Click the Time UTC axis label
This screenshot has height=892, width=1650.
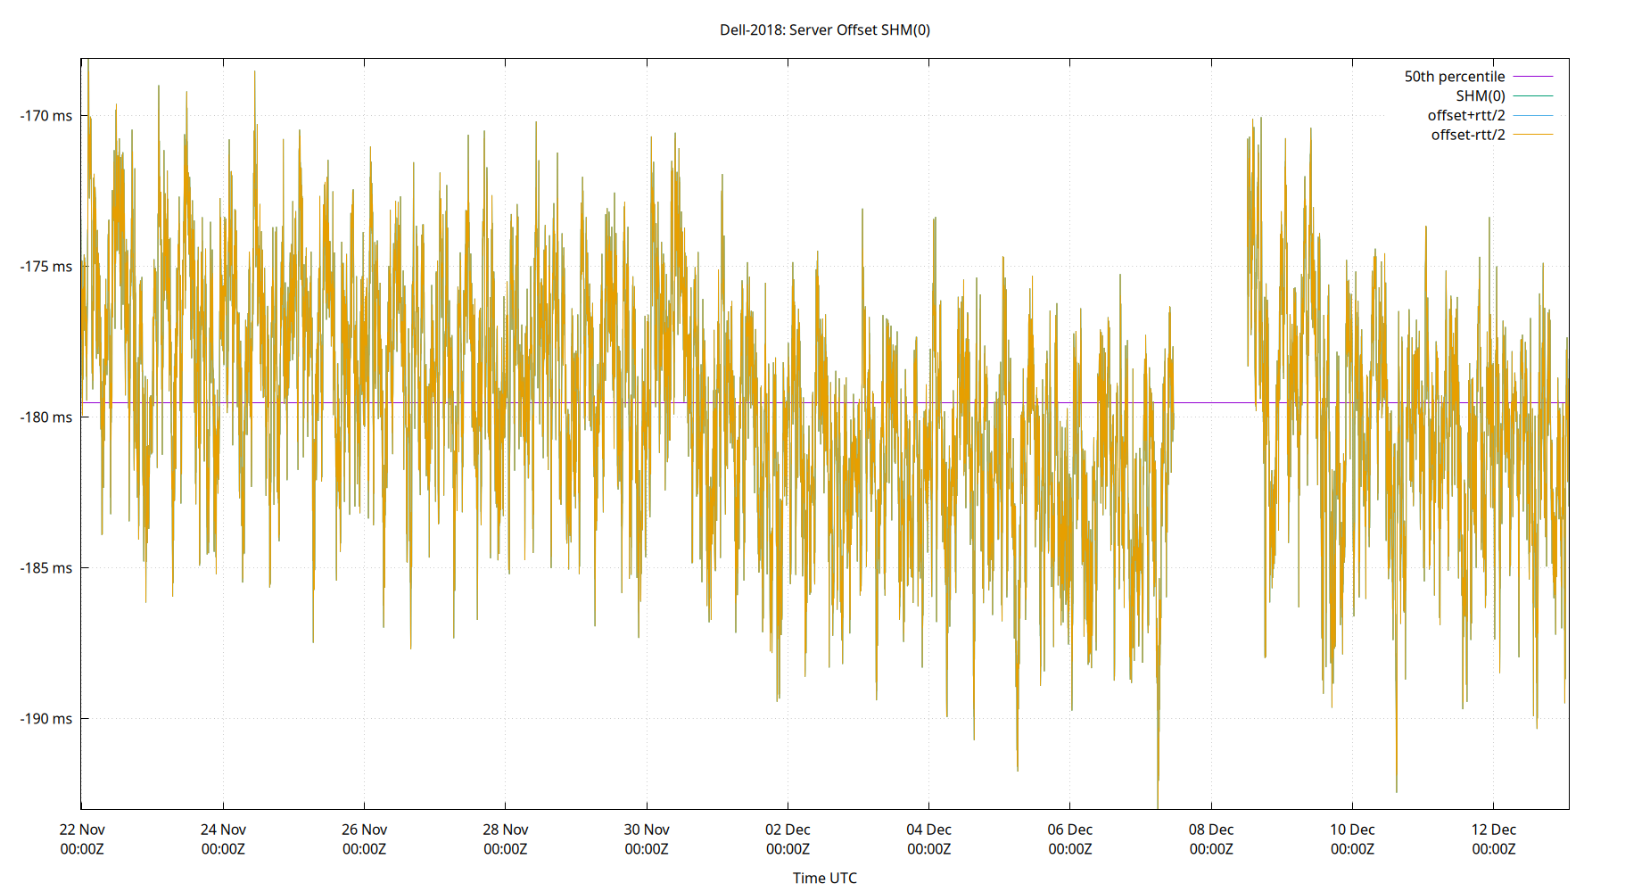click(824, 878)
